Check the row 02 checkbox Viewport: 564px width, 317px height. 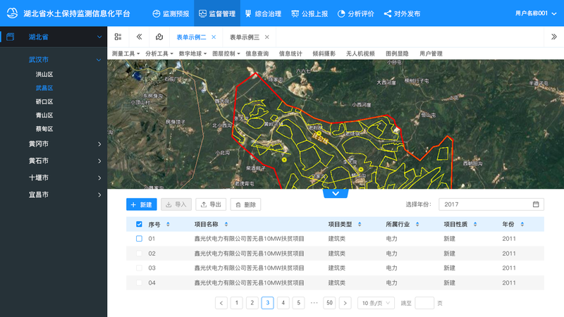click(x=139, y=254)
